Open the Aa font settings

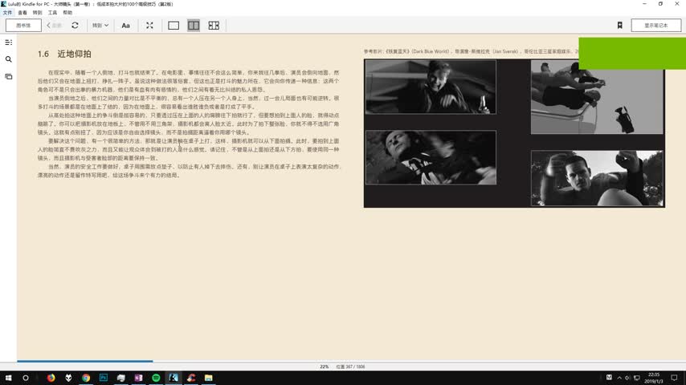coord(125,26)
